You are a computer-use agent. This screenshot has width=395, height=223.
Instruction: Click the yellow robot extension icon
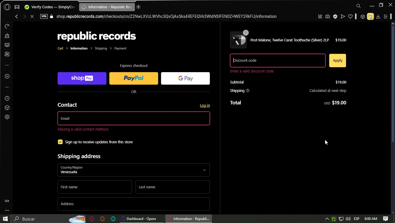pyautogui.click(x=370, y=16)
